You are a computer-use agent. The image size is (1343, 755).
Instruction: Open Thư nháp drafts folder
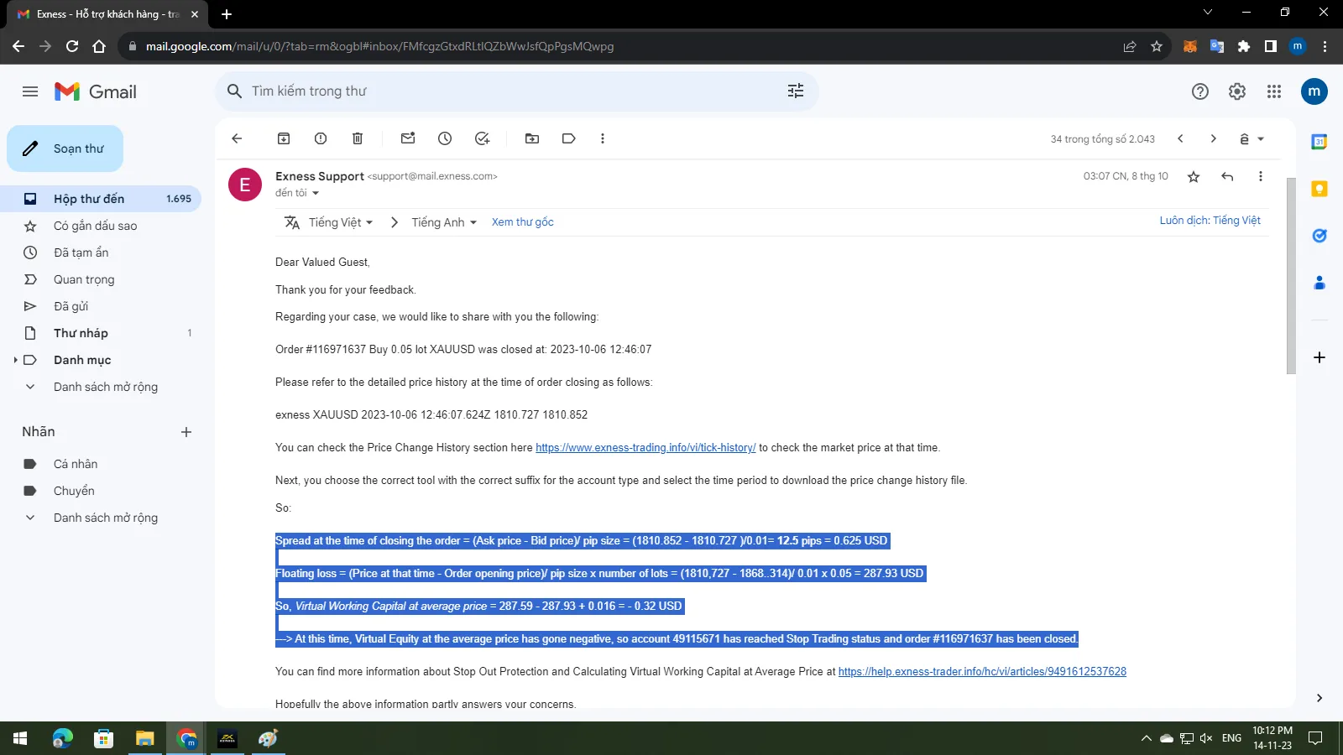(x=101, y=333)
